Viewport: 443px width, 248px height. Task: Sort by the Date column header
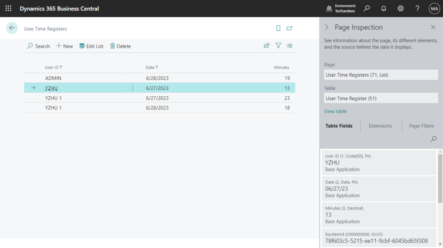point(152,67)
